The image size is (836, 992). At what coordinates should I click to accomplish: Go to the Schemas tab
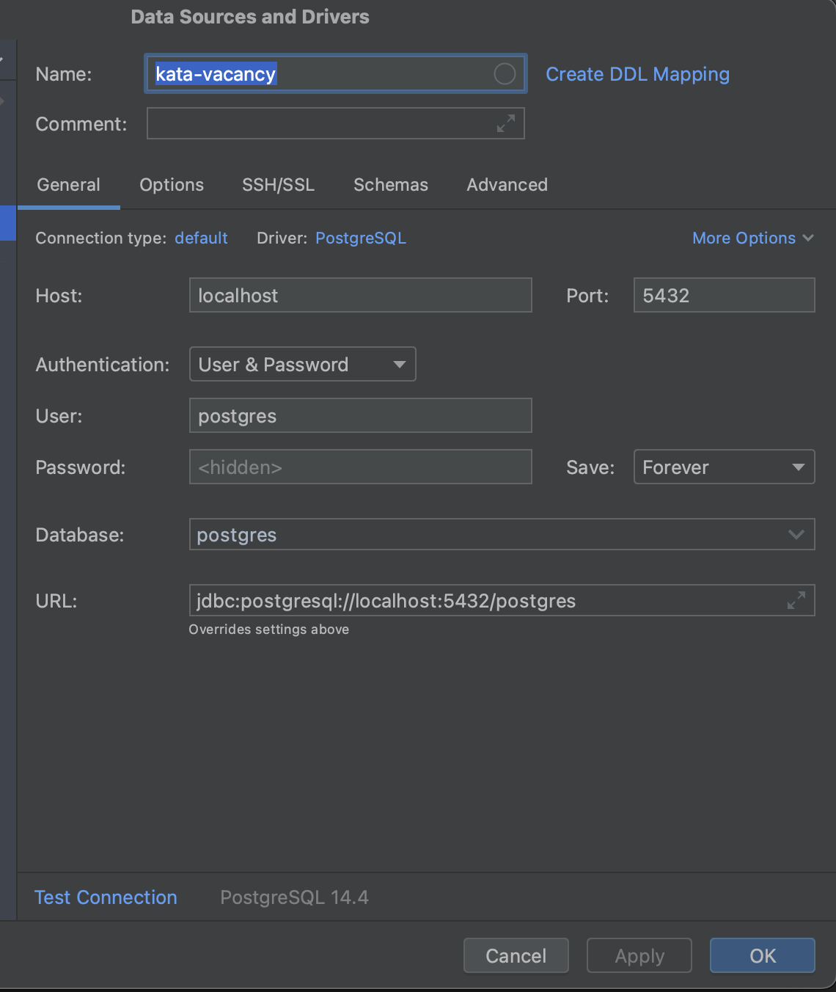point(391,185)
